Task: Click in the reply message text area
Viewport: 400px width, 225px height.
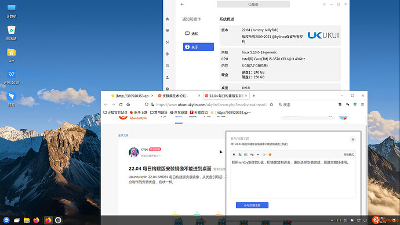Action: click(293, 178)
